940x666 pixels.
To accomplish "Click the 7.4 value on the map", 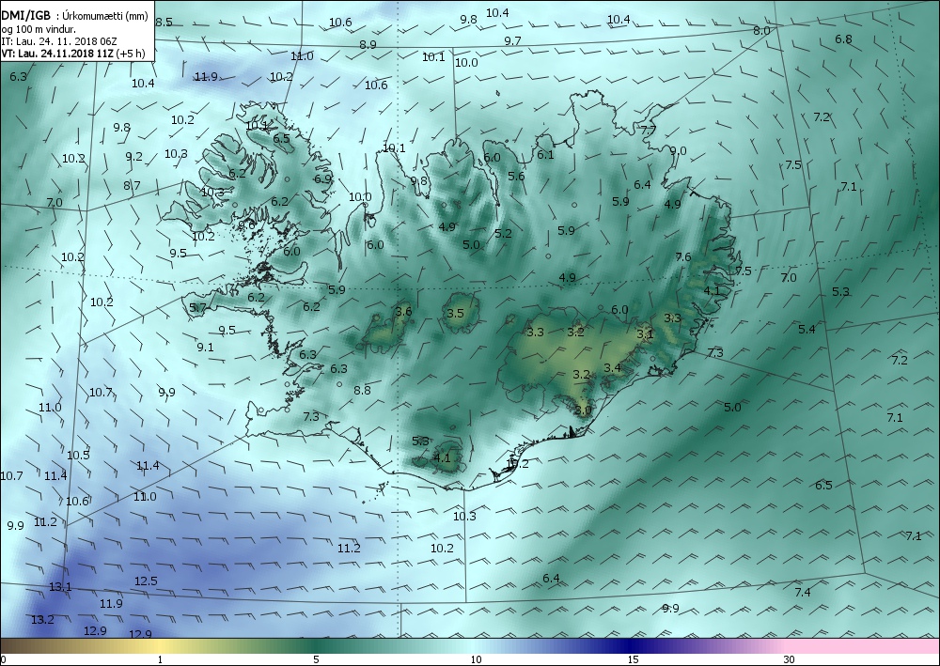I will pos(803,593).
